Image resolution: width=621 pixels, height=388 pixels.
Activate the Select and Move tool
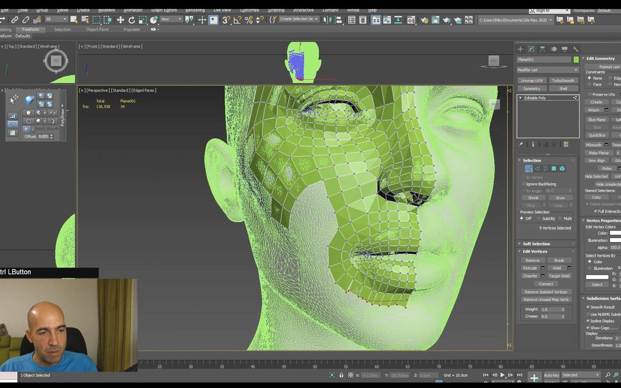(120, 19)
